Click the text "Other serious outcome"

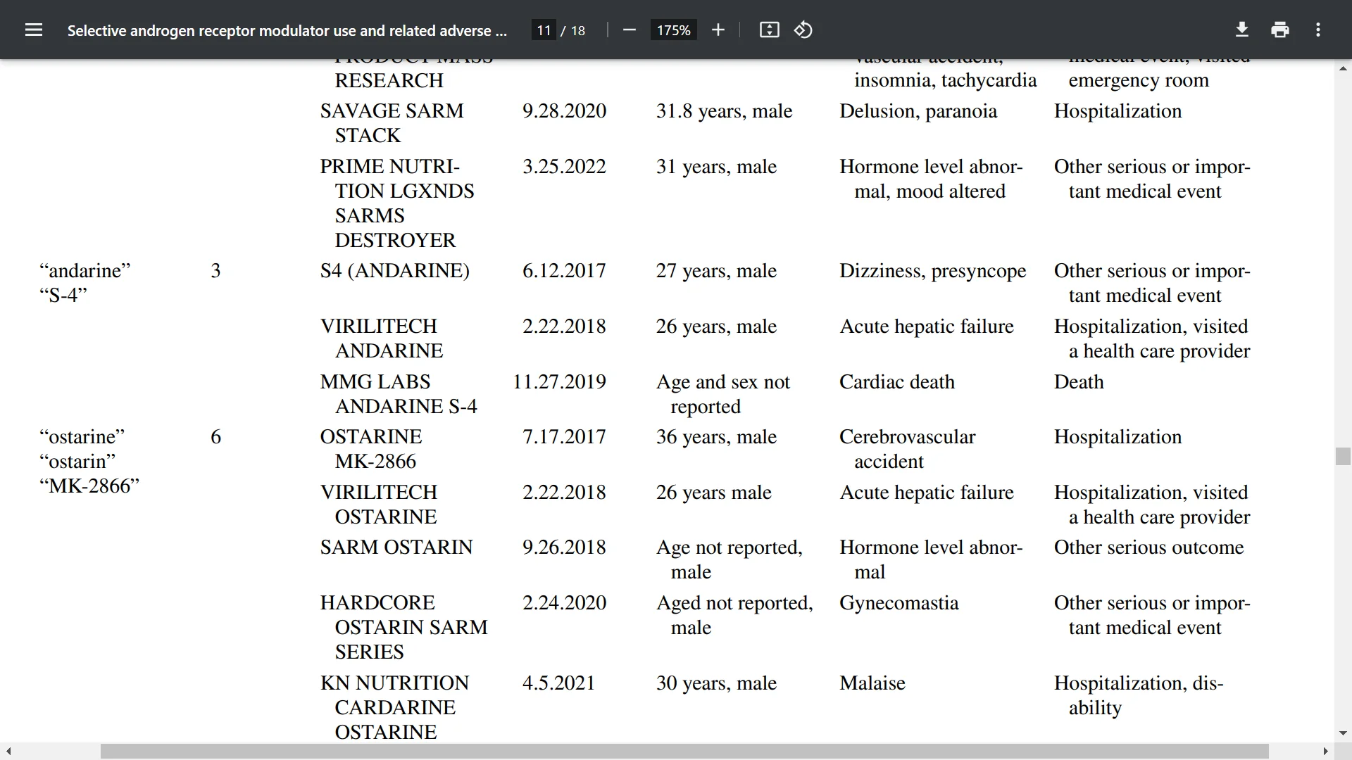(1149, 547)
